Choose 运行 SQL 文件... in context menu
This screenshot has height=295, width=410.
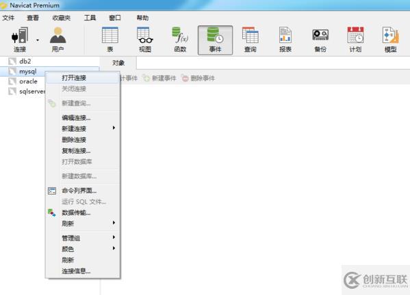pos(83,201)
